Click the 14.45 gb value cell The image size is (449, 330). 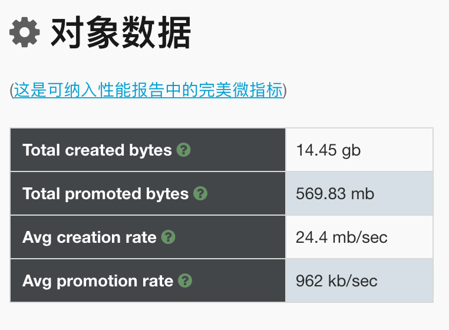tap(359, 150)
